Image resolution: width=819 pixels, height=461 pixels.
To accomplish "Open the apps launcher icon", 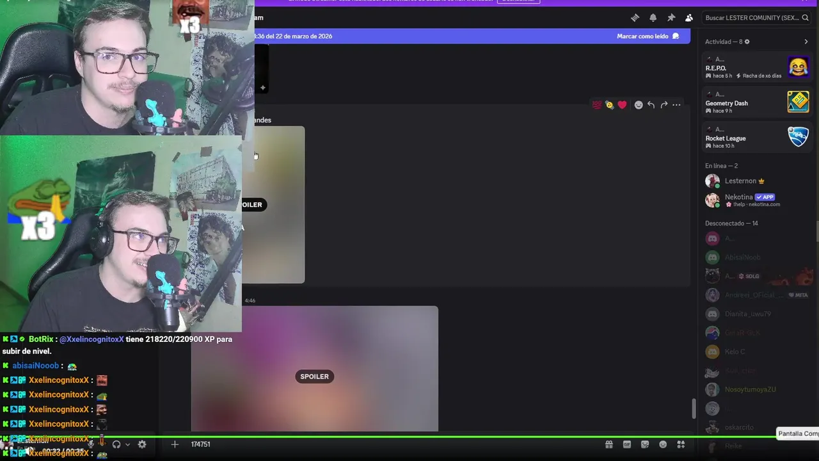I will [x=681, y=444].
